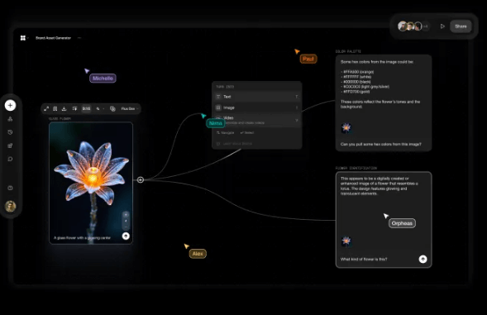Open the comments chat bubble icon
This screenshot has width=487, height=315.
(10, 159)
